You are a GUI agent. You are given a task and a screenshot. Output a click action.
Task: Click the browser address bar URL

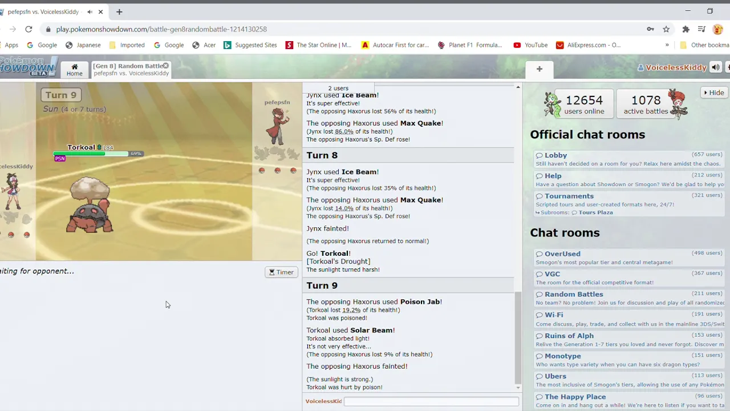click(161, 29)
